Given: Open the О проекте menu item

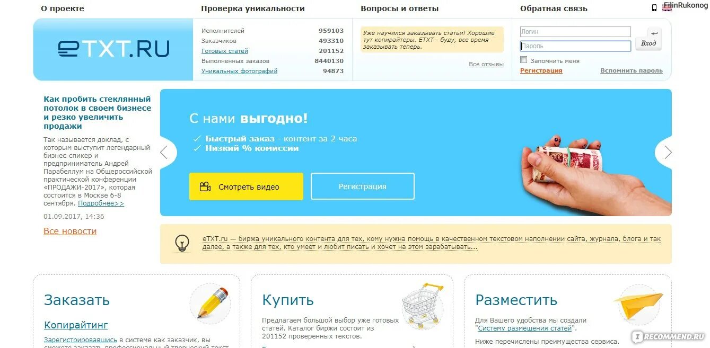Looking at the screenshot, I should [x=63, y=8].
